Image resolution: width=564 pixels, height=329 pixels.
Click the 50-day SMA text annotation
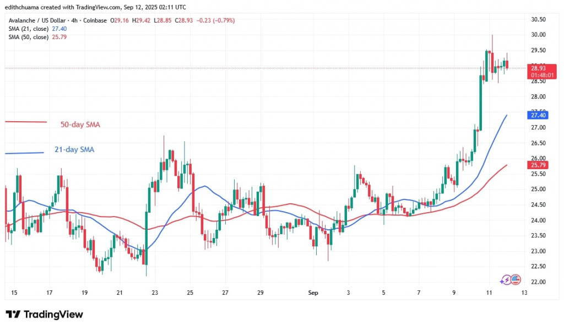80,125
